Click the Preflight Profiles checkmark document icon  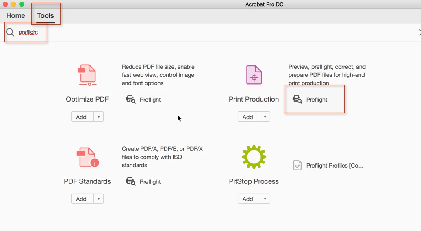pos(297,165)
